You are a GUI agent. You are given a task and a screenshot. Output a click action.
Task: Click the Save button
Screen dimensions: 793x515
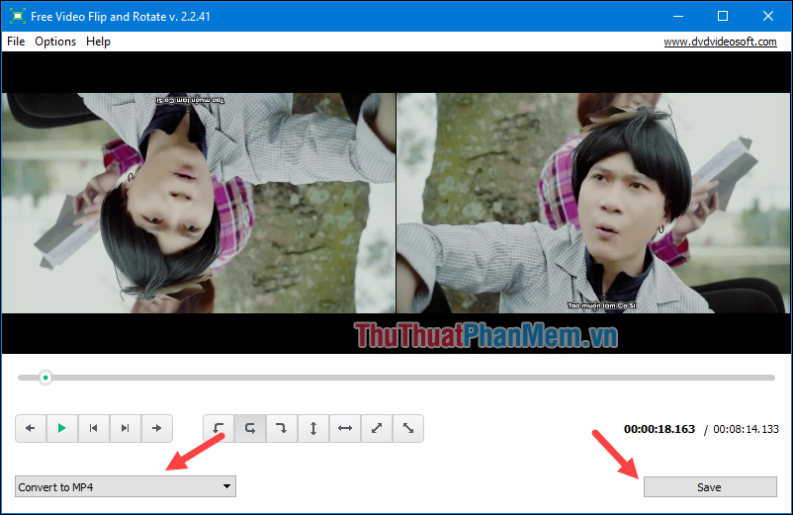click(710, 487)
